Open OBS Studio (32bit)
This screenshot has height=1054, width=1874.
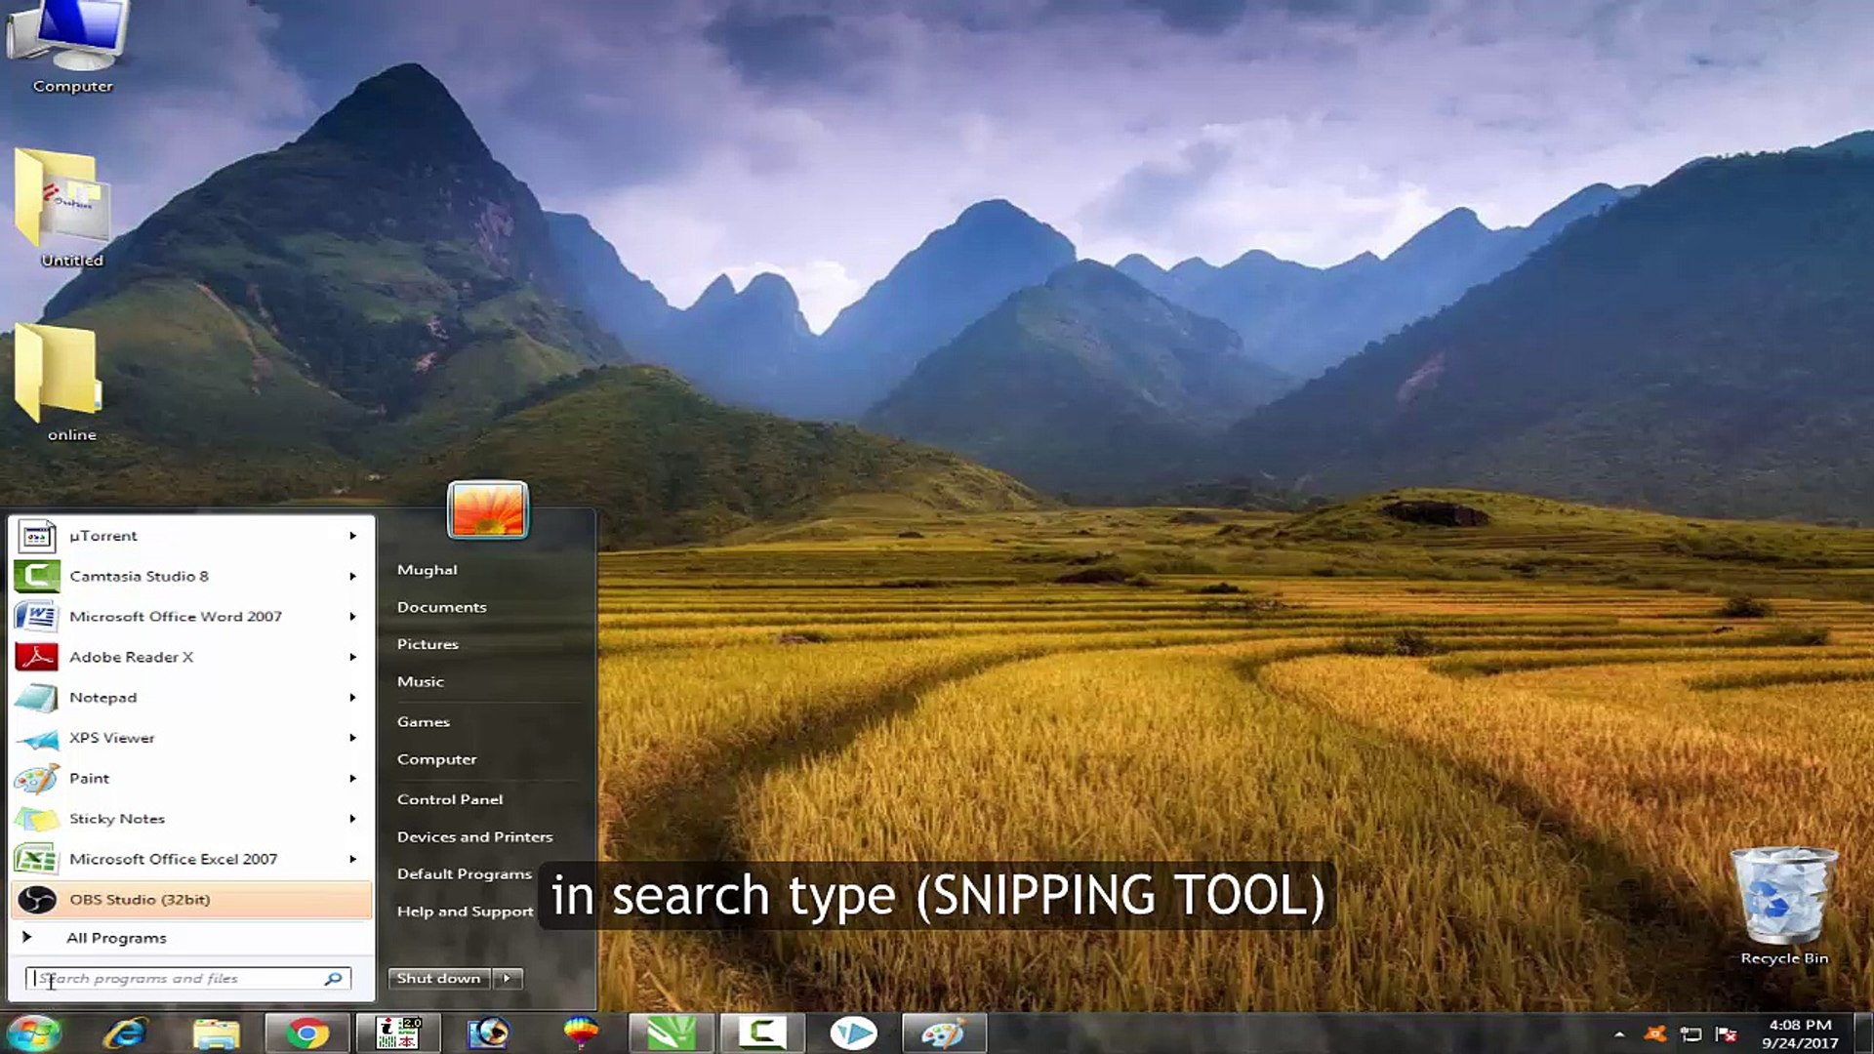point(190,900)
